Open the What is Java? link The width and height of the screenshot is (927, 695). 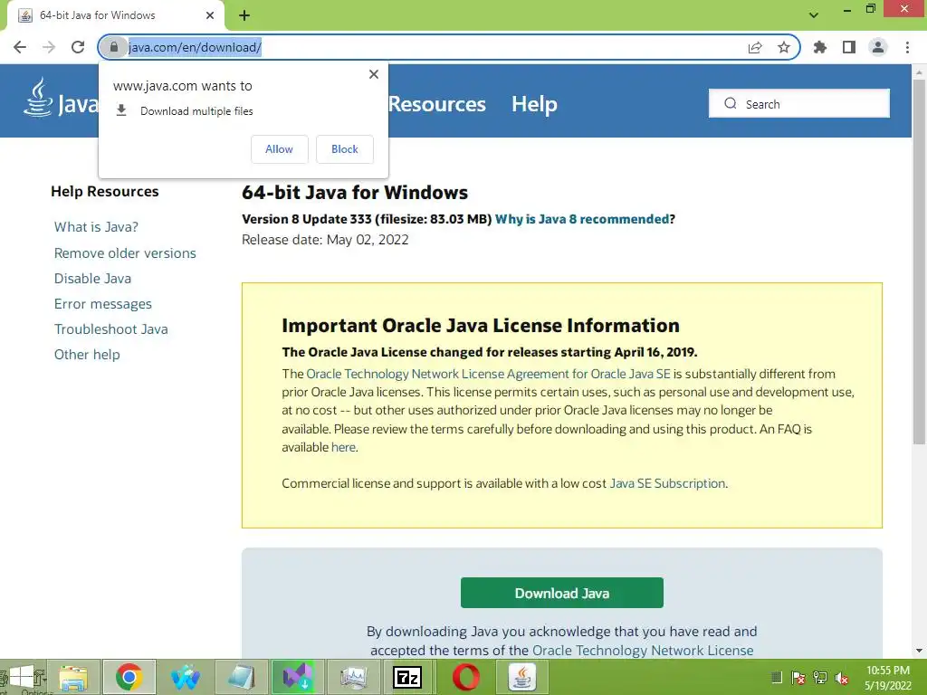pos(96,227)
